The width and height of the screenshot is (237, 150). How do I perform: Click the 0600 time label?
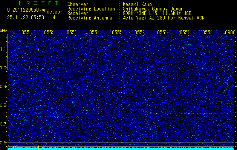pyautogui.click(x=230, y=32)
